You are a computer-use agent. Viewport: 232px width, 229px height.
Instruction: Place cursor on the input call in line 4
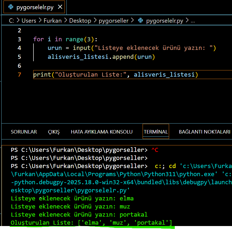pos(81,48)
